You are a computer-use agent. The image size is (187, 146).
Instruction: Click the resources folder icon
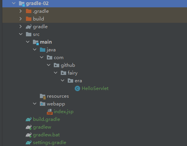[43, 97]
